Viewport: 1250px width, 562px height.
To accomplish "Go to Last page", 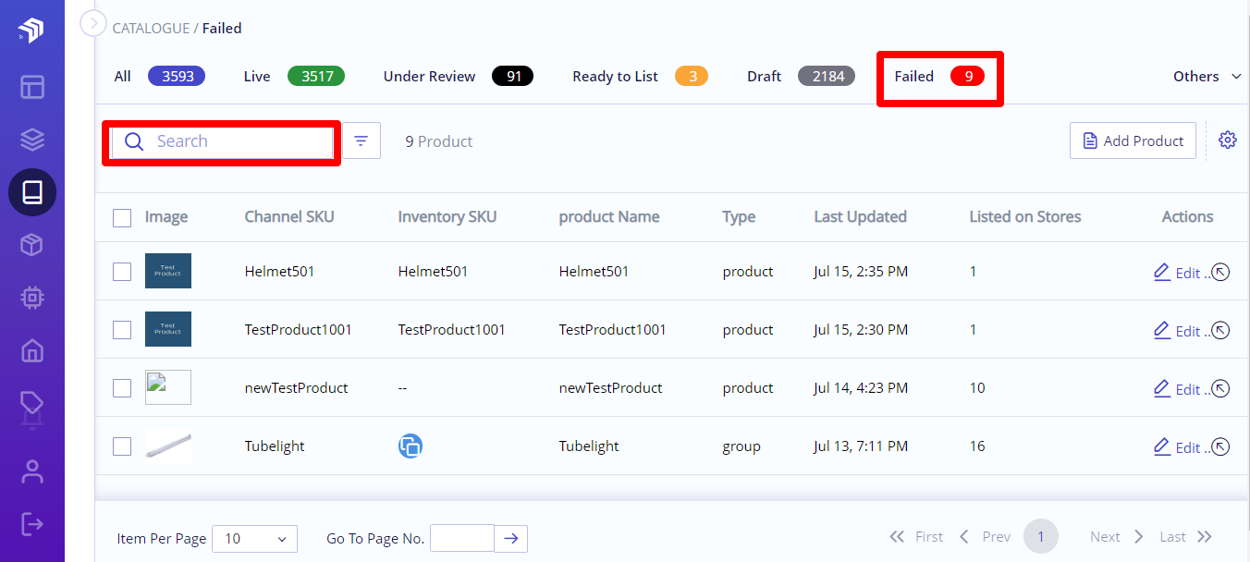I will pyautogui.click(x=1185, y=537).
